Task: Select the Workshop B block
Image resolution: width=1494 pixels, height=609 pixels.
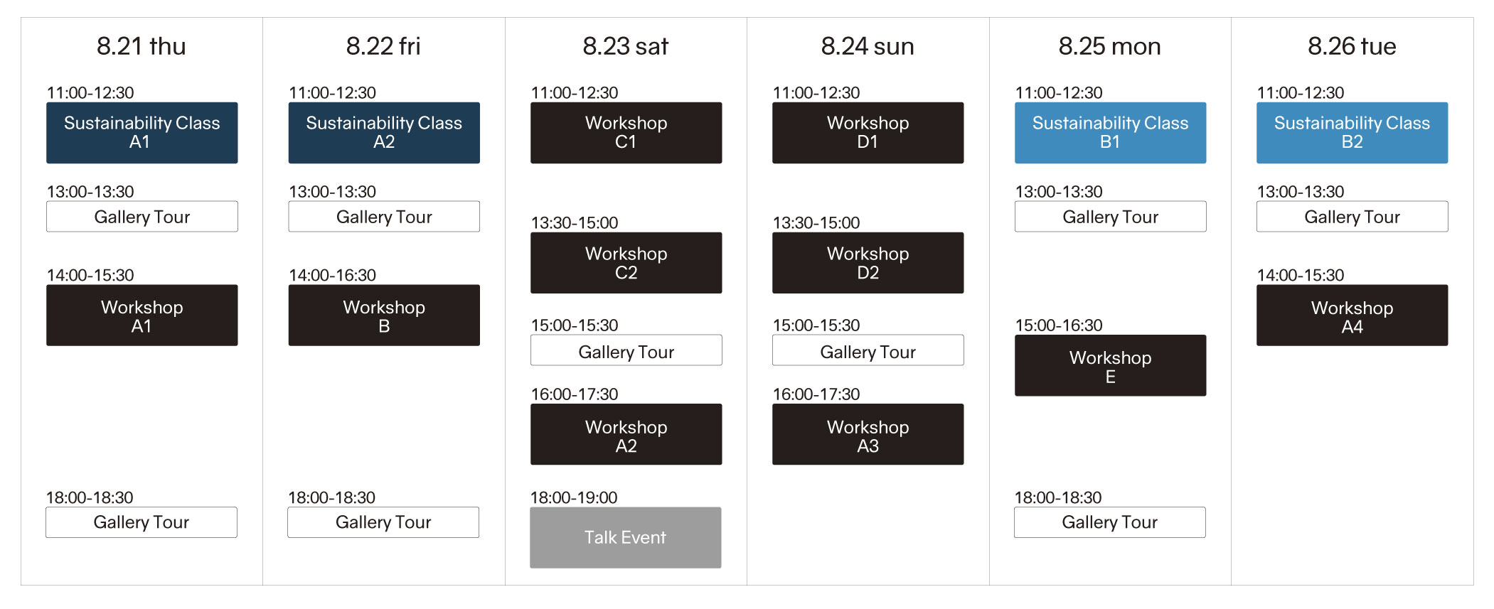Action: click(384, 316)
